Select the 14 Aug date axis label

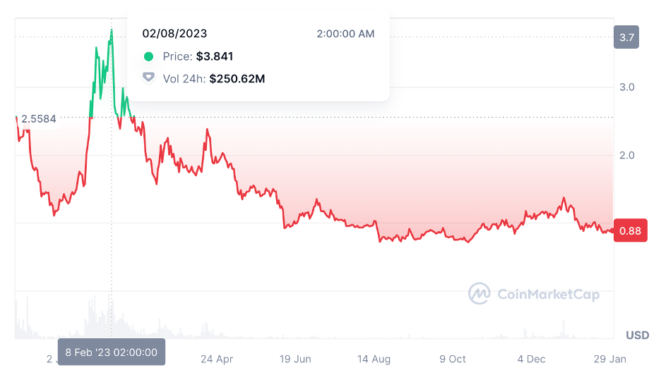coord(374,359)
